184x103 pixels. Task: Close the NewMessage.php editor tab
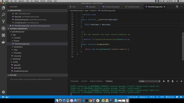(x=164, y=7)
